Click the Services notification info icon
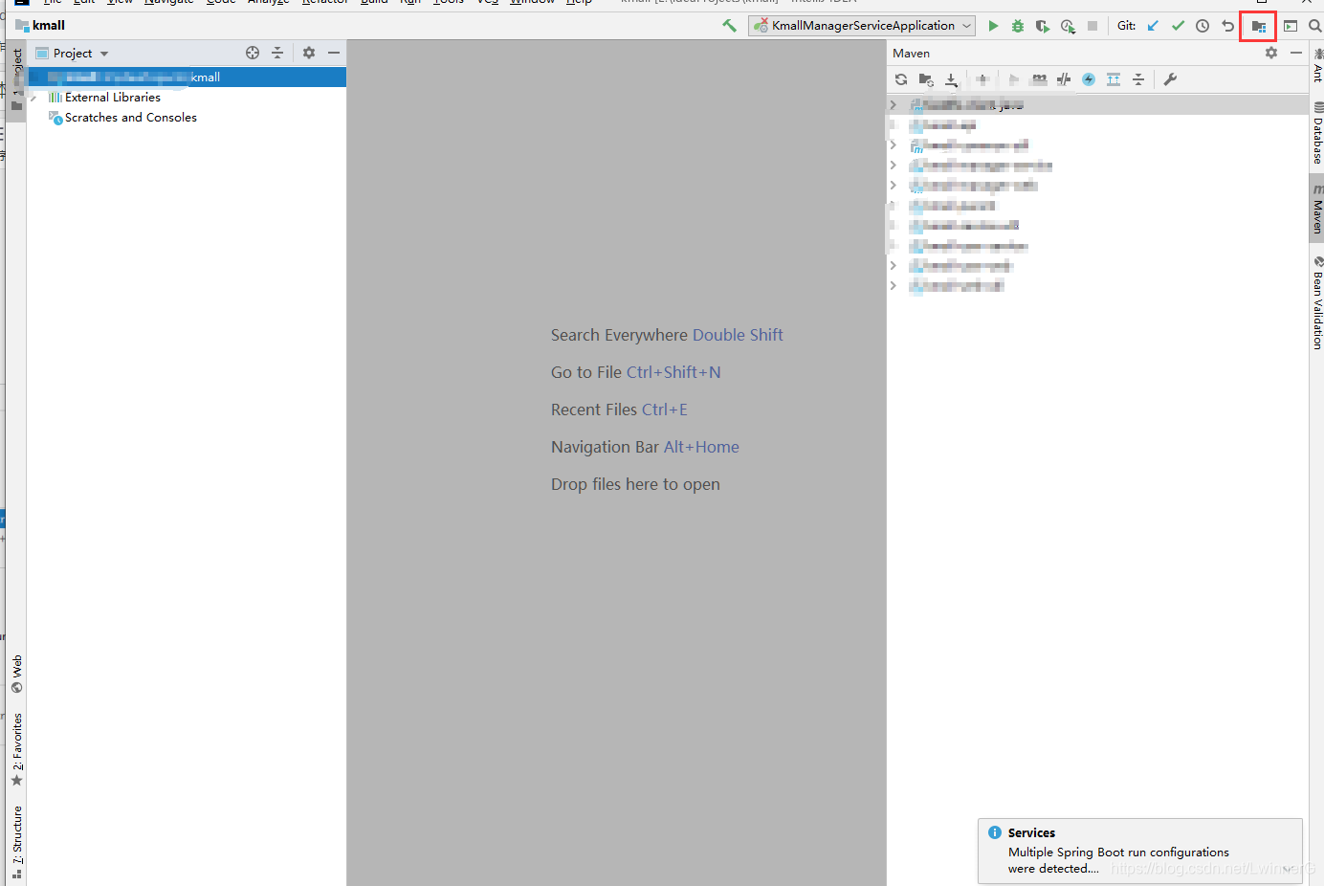 995,832
